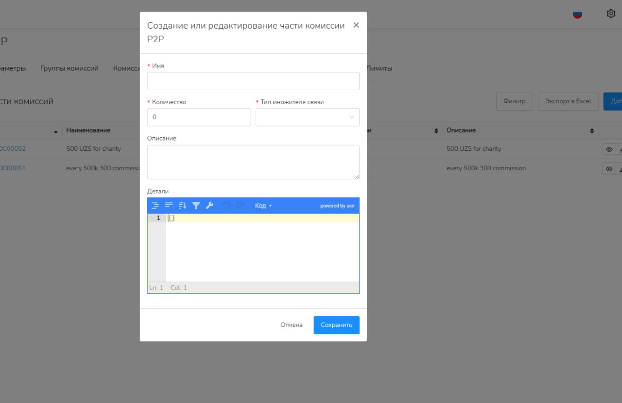Click the format JSON icon in editor toolbar
The width and height of the screenshot is (622, 403).
(155, 206)
